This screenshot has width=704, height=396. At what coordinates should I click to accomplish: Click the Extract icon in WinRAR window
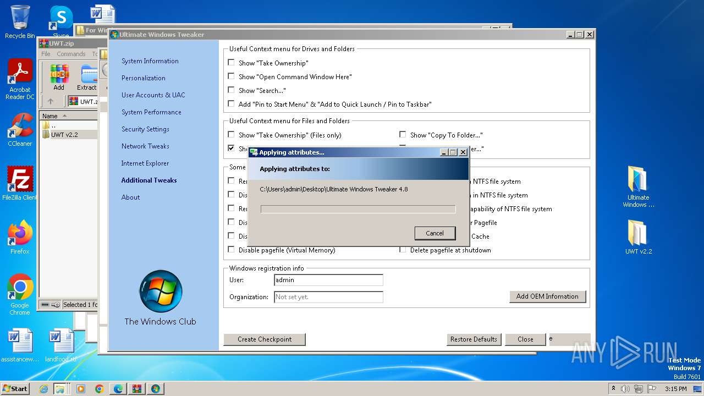(x=87, y=78)
